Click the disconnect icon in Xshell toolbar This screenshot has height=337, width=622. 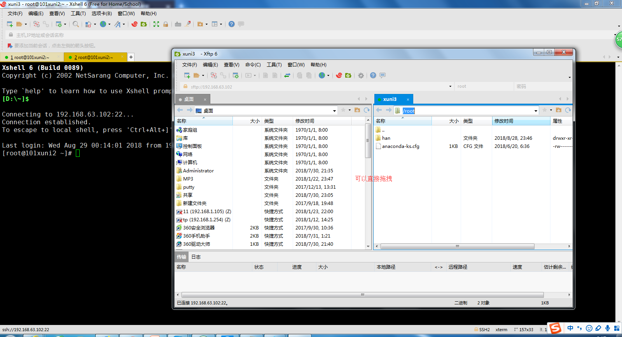[37, 24]
